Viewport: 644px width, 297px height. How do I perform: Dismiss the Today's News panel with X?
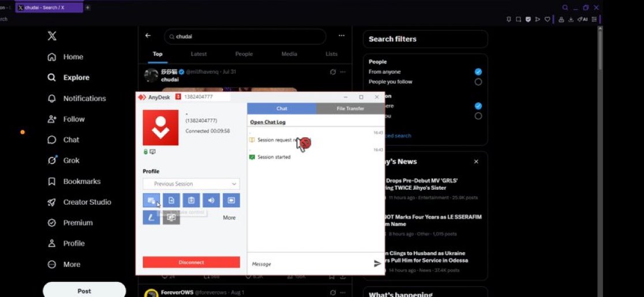click(x=476, y=161)
